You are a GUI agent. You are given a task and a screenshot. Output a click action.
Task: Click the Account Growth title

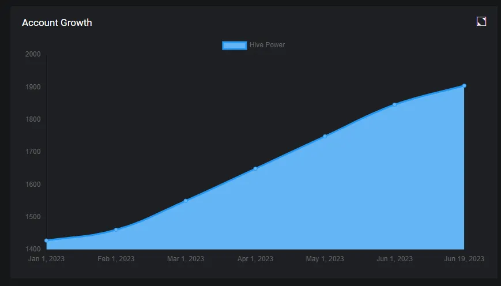pyautogui.click(x=57, y=22)
